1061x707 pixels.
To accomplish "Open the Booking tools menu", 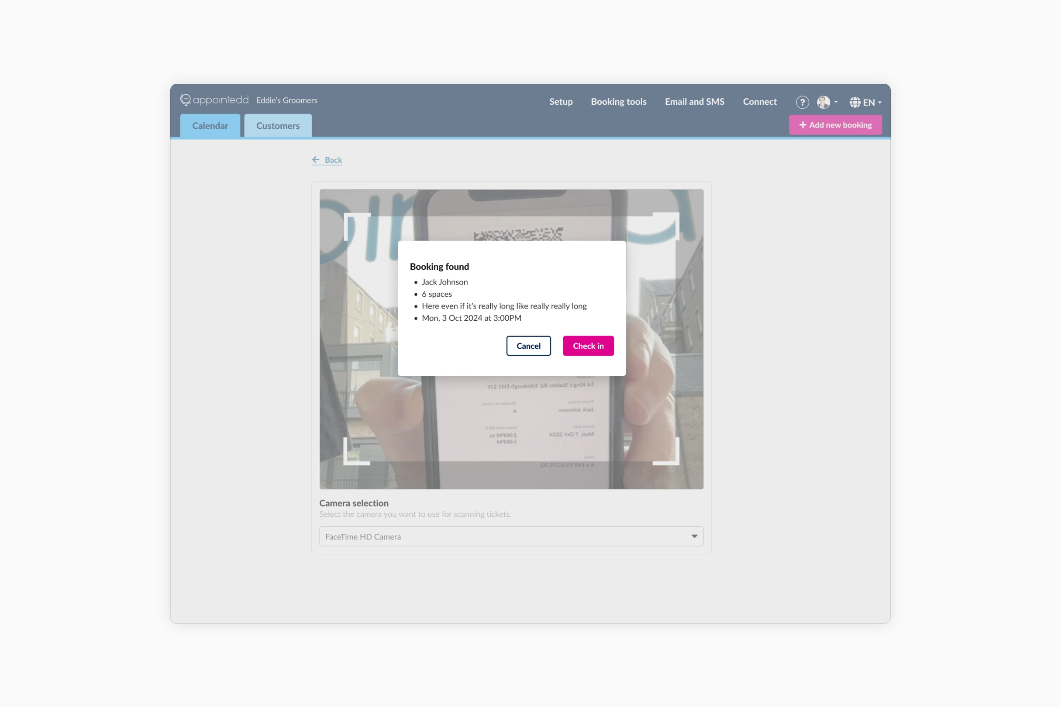I will pyautogui.click(x=618, y=101).
